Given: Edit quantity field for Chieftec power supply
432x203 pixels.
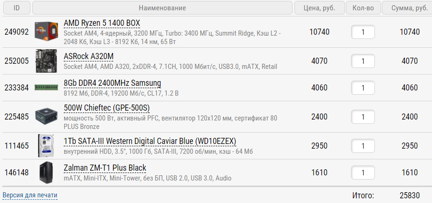Looking at the screenshot, I should pos(363,117).
